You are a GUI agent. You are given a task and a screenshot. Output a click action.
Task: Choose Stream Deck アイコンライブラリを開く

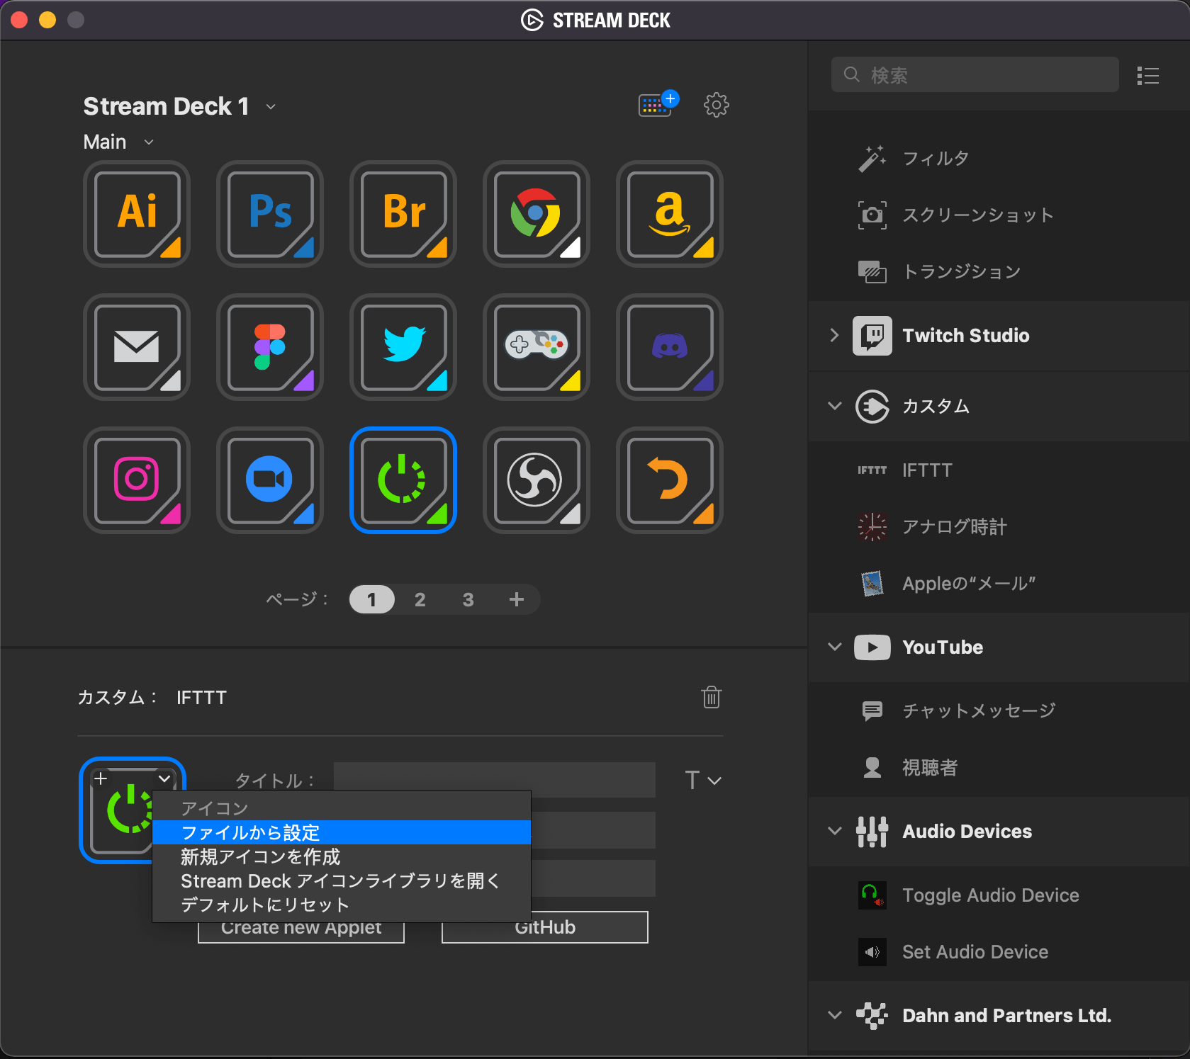tap(342, 880)
